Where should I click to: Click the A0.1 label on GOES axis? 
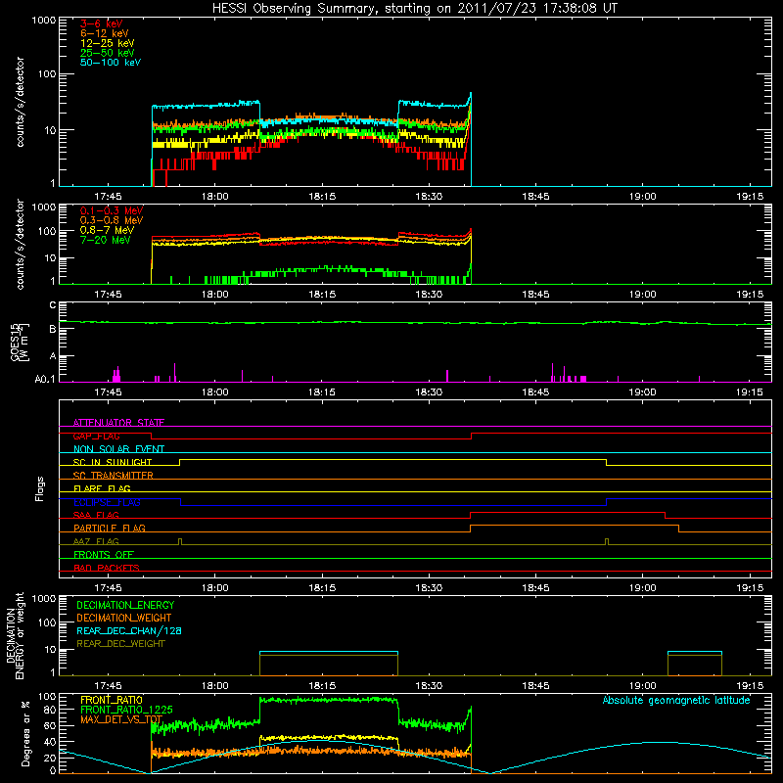tap(45, 379)
